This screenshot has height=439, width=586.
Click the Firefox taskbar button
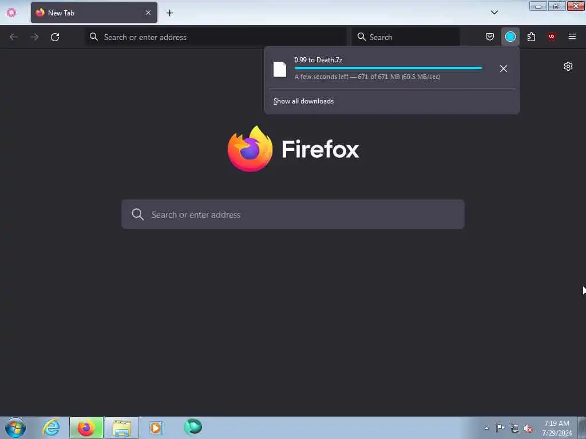point(86,428)
